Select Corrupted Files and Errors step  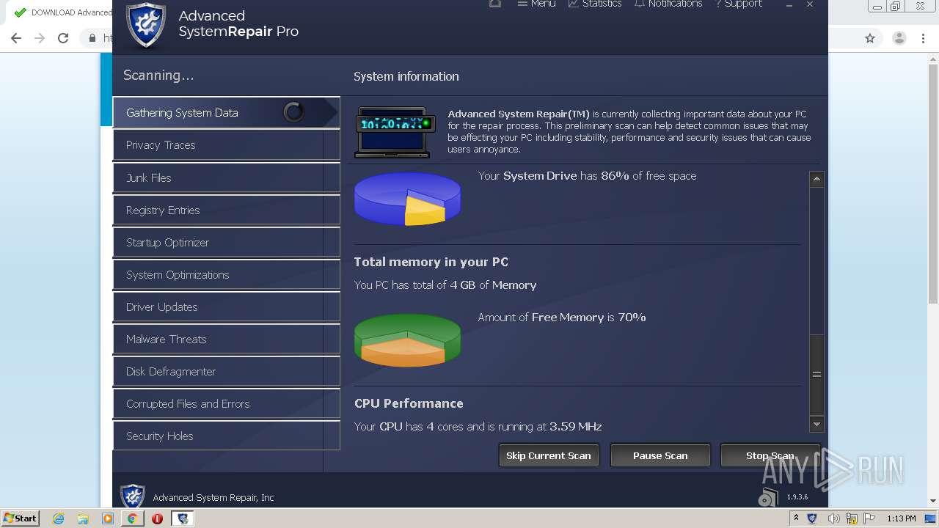pyautogui.click(x=226, y=403)
